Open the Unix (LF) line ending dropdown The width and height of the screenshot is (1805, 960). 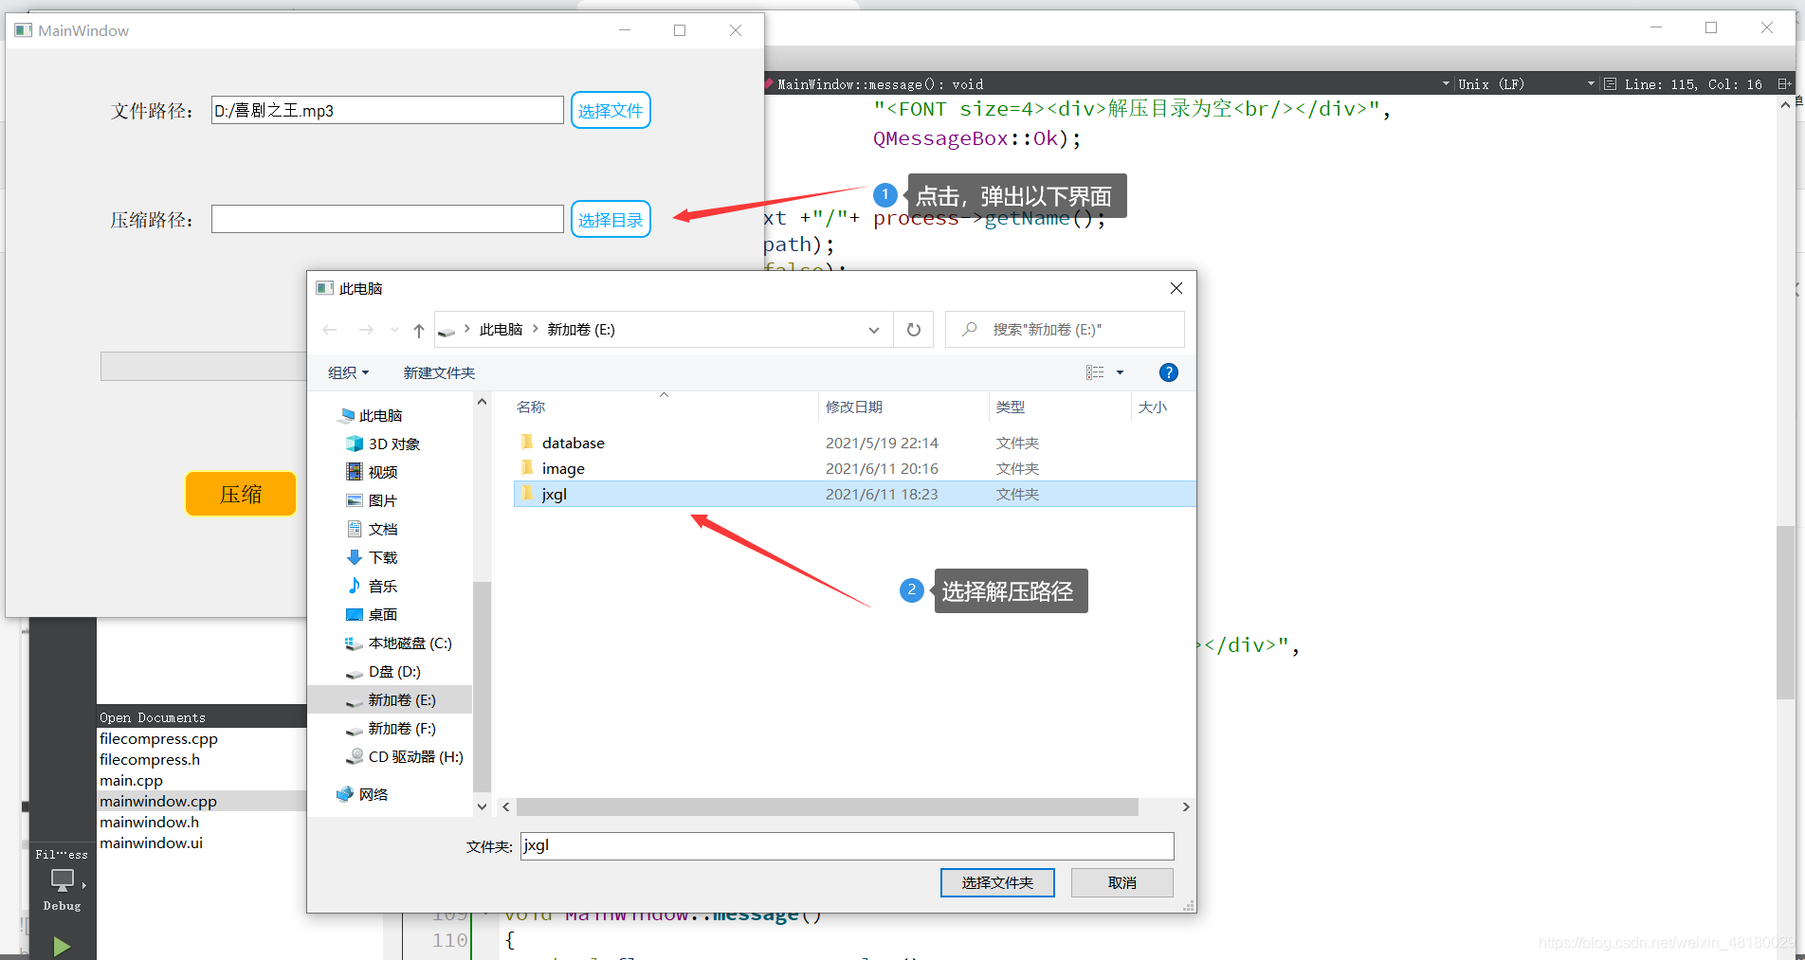click(1526, 84)
